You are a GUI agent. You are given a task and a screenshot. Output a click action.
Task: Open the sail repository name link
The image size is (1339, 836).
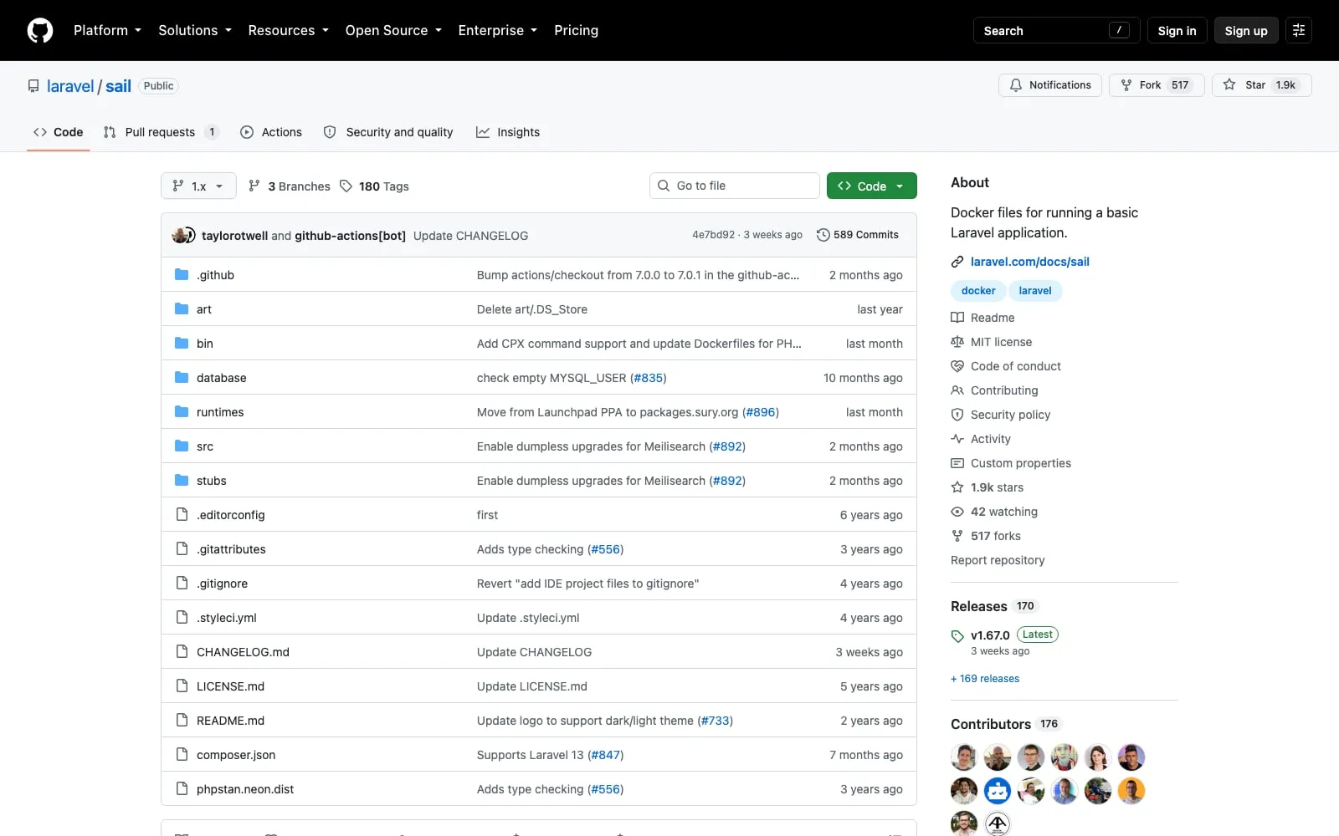118,86
